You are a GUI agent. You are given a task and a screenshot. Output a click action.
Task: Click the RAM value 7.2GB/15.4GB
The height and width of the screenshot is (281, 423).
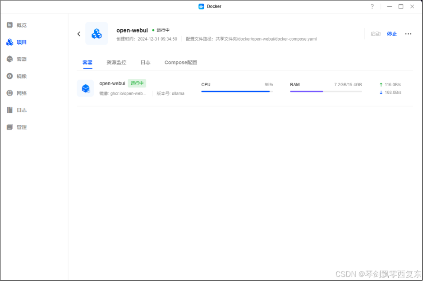[x=348, y=85]
